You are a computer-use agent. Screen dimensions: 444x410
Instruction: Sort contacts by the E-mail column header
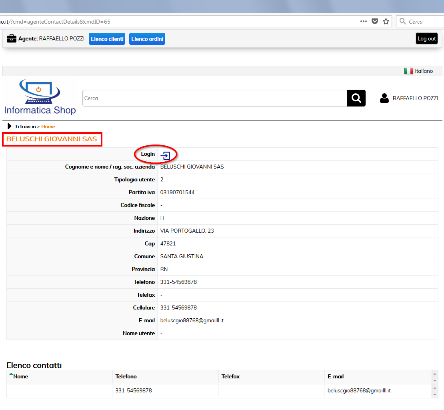336,376
